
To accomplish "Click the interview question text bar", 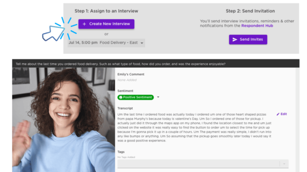I will point(120,64).
